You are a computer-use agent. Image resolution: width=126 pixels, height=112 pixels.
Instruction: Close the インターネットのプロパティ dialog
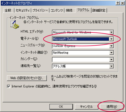pyautogui.click(x=122, y=3)
